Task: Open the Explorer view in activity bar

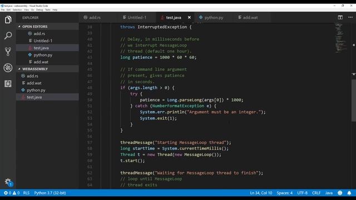Action: click(x=8, y=19)
